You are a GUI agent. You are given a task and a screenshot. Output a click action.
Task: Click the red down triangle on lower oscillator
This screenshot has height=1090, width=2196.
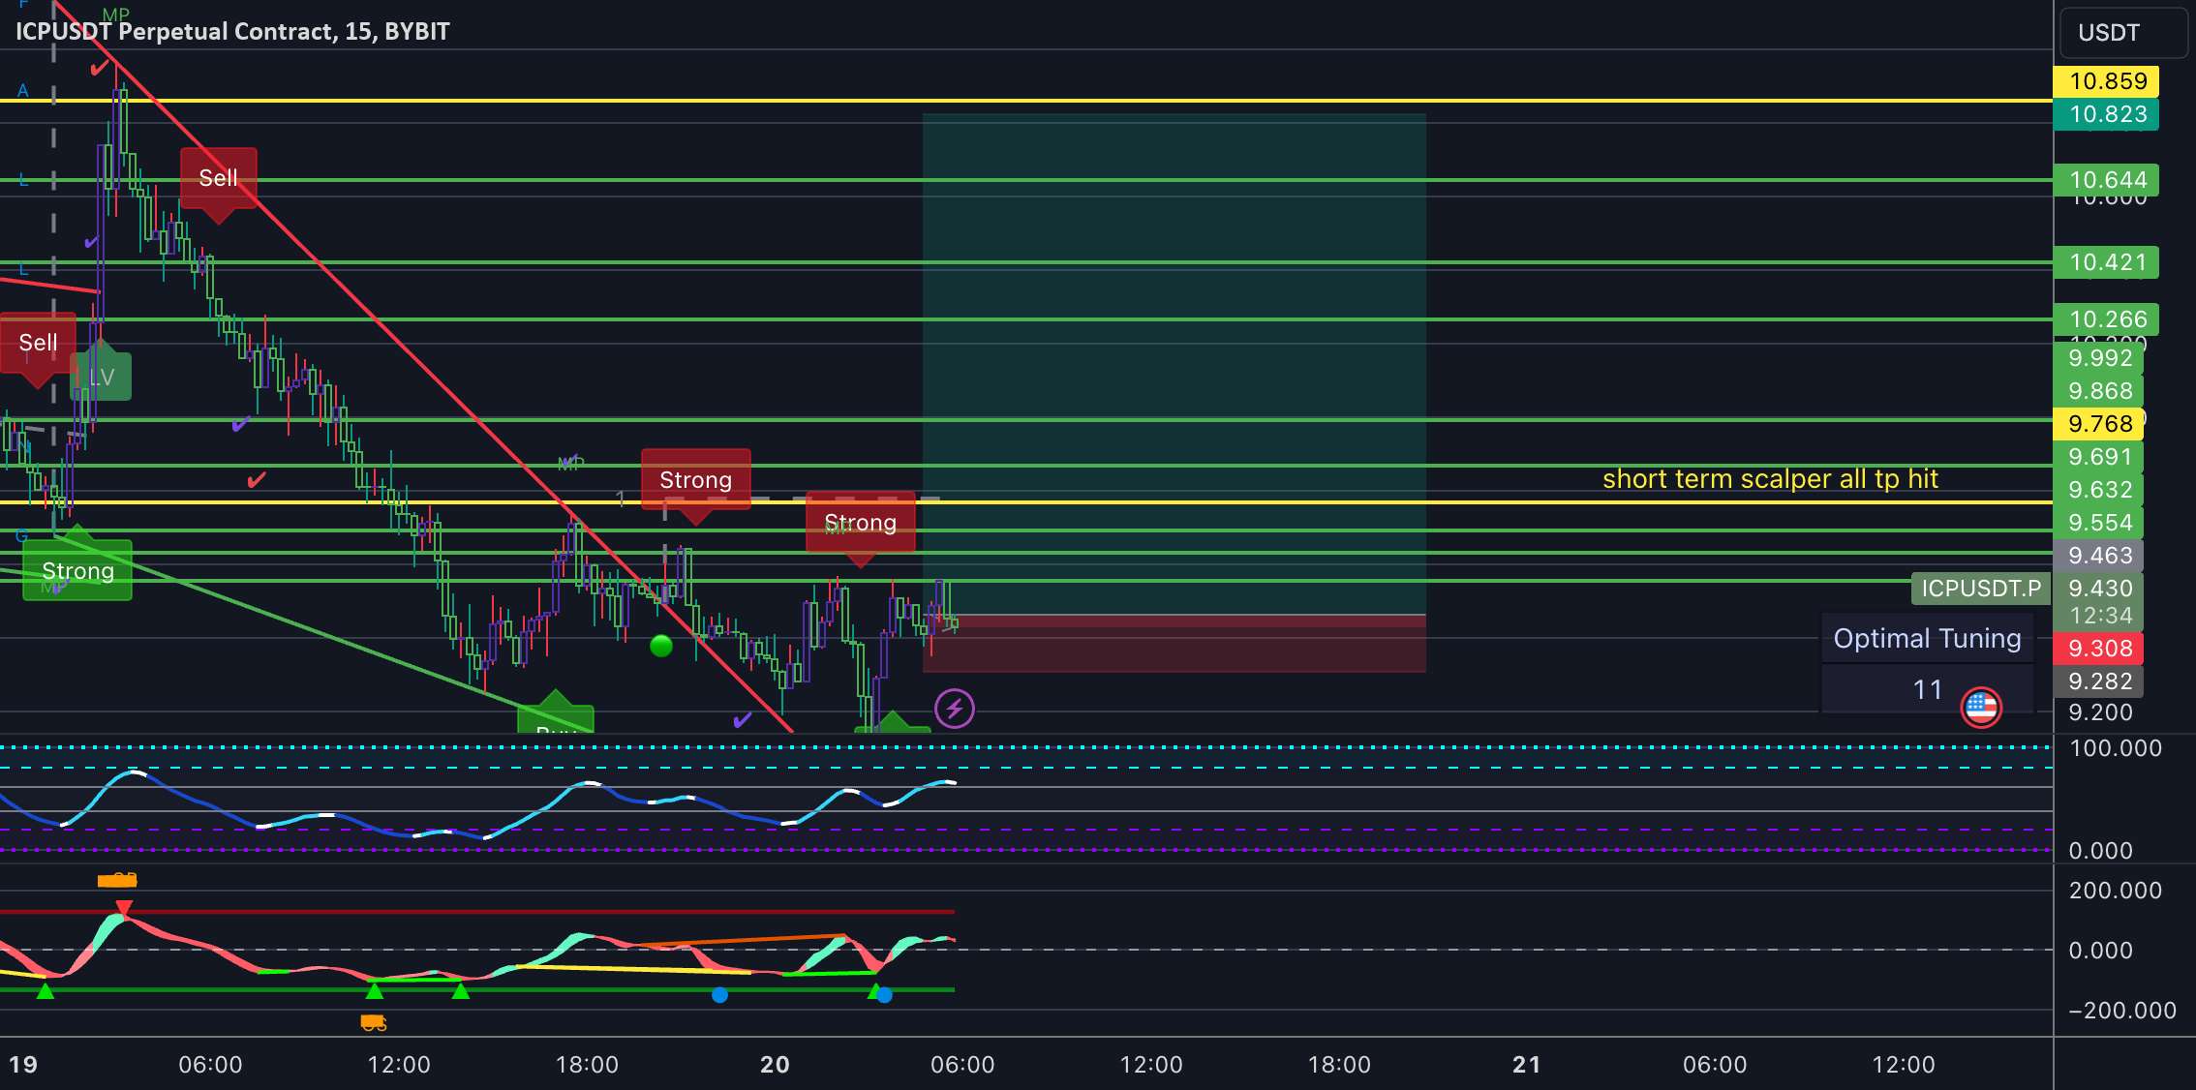[124, 908]
